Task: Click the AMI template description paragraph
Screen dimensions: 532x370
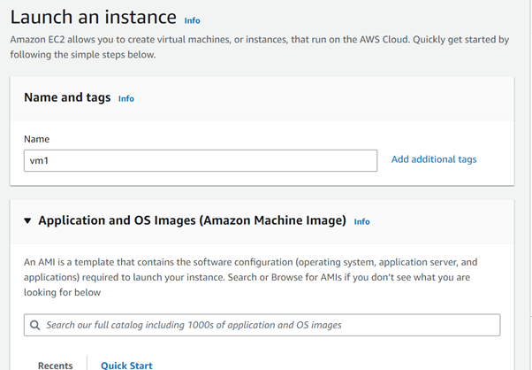Action: click(x=250, y=277)
